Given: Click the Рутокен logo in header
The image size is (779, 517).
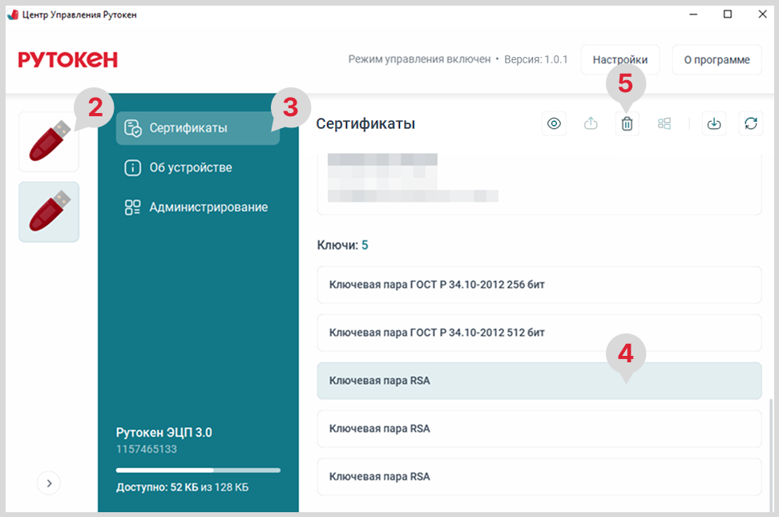Looking at the screenshot, I should [68, 59].
